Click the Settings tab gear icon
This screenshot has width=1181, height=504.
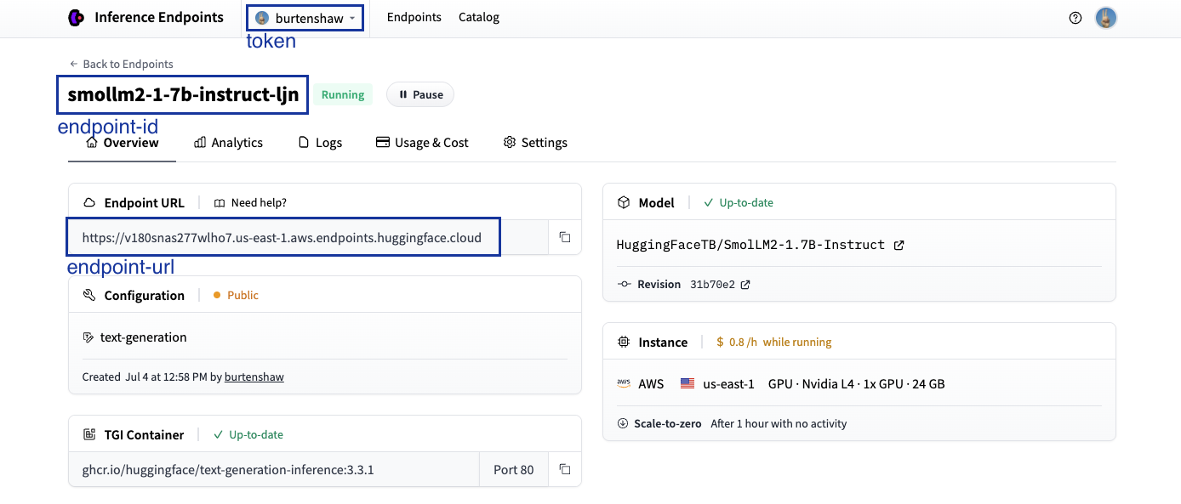coord(510,142)
